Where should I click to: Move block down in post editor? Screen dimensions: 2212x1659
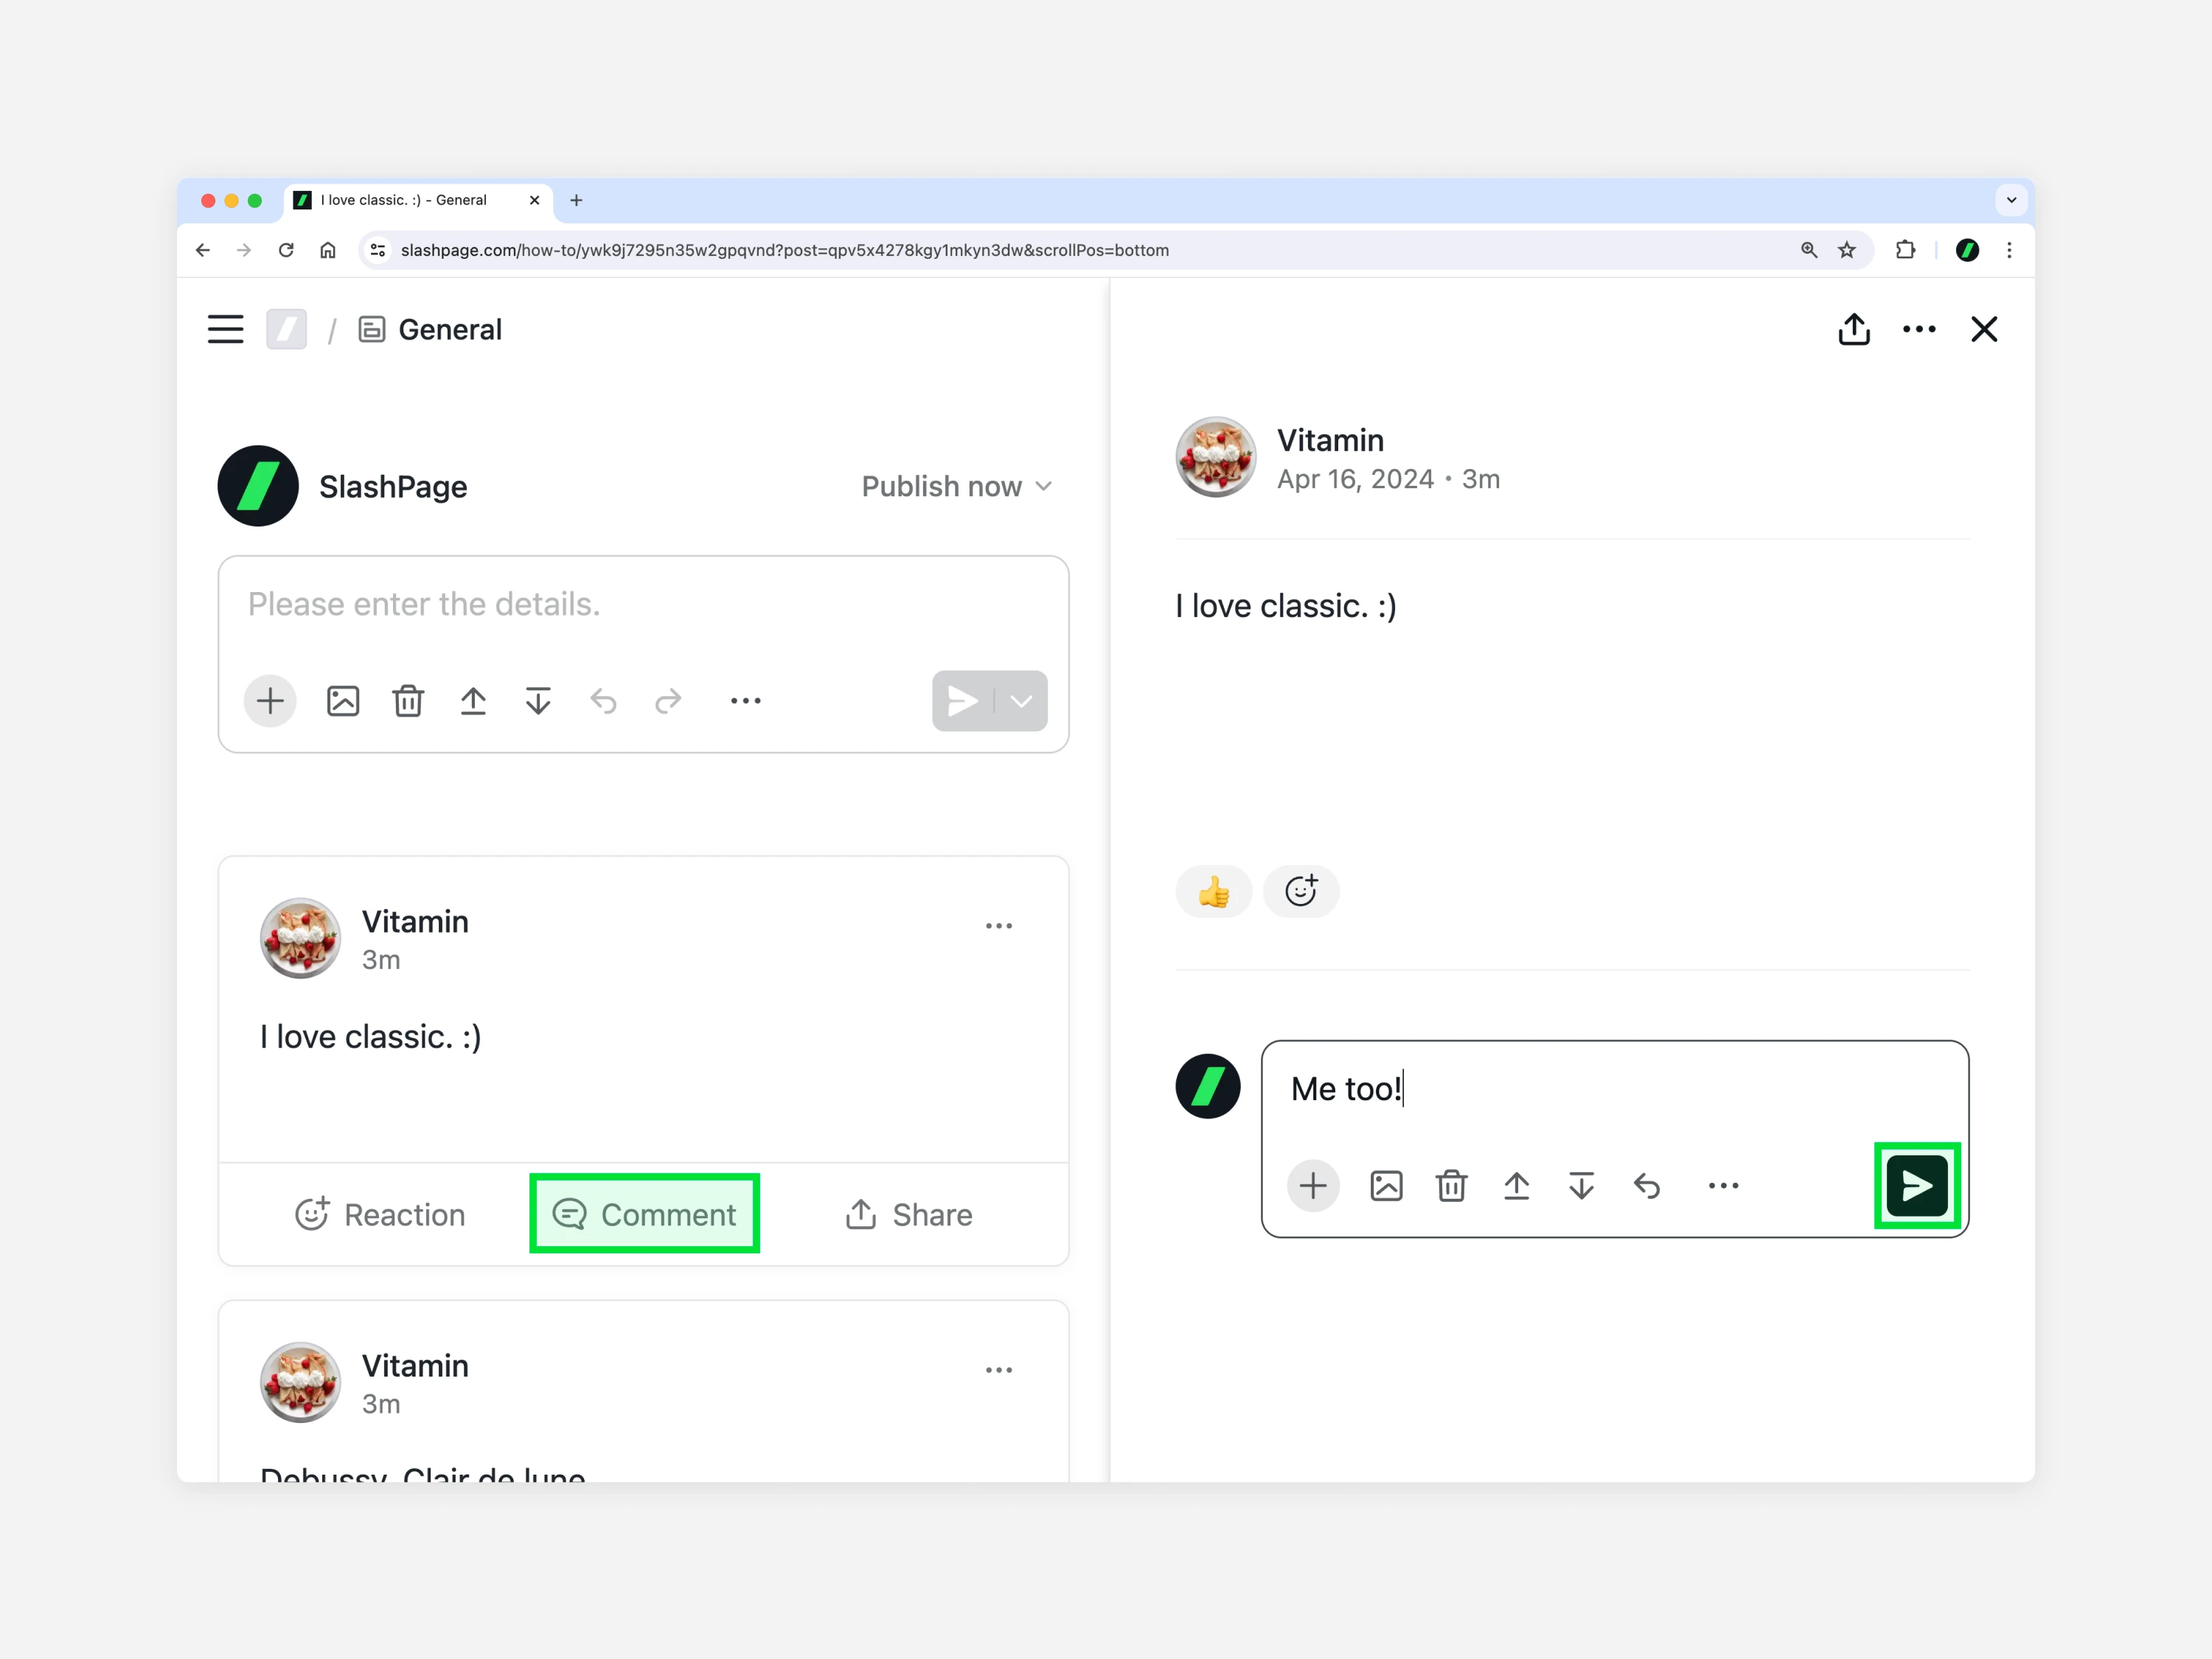tap(538, 701)
